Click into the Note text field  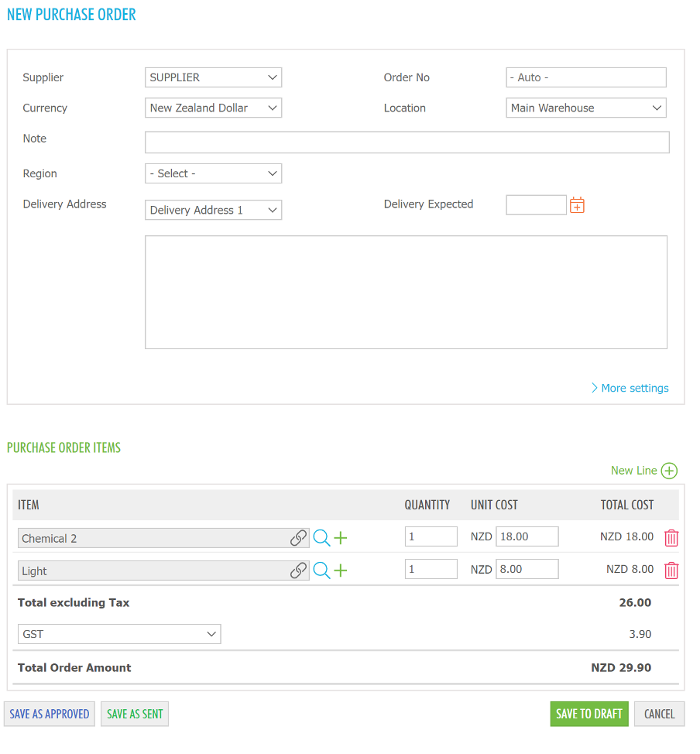point(407,142)
